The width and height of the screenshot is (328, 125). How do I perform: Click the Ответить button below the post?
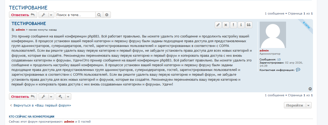click(x=23, y=97)
